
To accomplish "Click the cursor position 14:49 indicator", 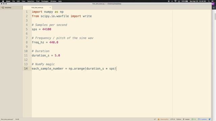I will click(x=17, y=119).
